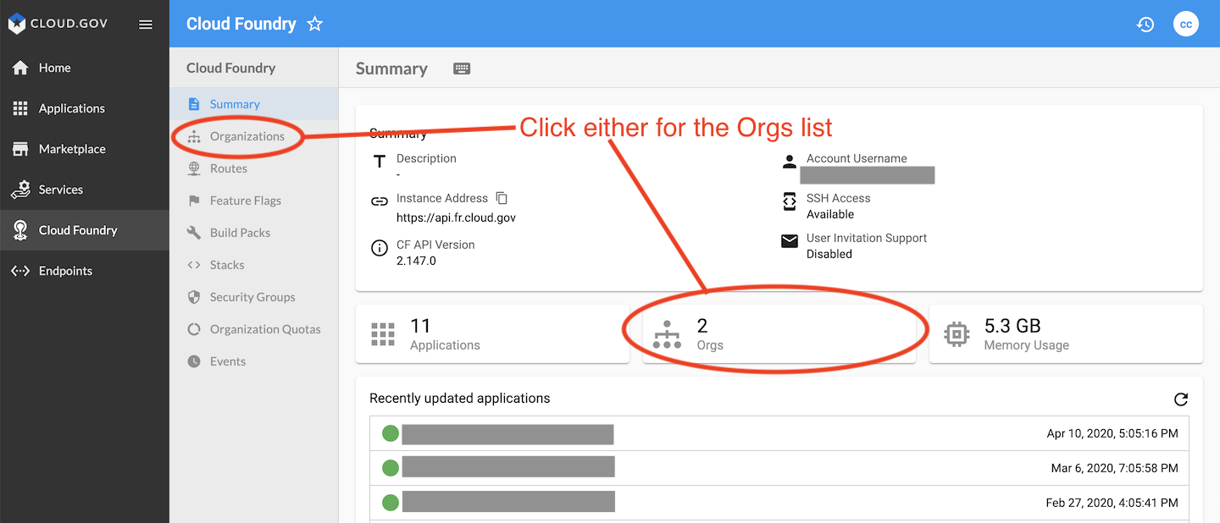1220x523 pixels.
Task: Open the Stacks submenu item
Action: pos(254,265)
